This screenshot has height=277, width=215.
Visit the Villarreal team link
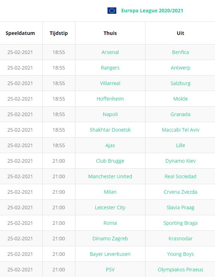(110, 83)
